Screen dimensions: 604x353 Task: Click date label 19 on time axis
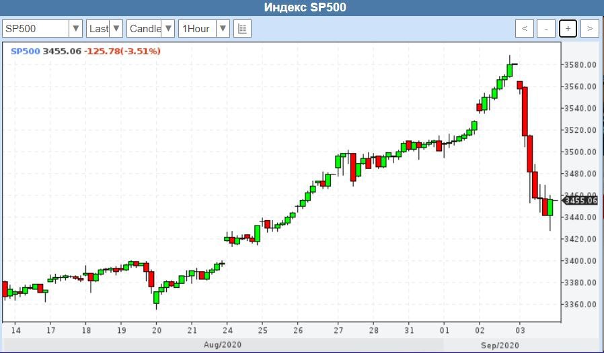121,330
